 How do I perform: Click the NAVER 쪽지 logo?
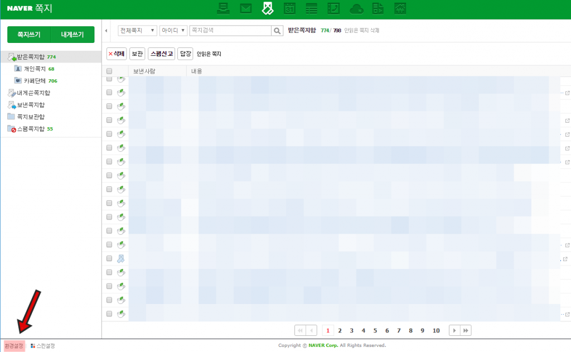[30, 8]
